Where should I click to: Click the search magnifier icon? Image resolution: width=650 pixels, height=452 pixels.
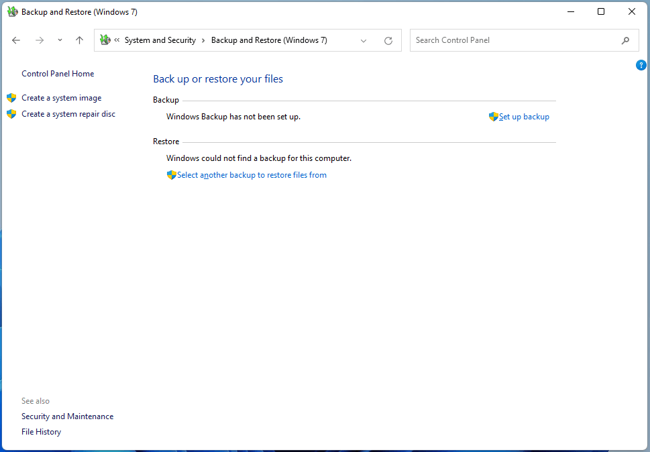click(x=626, y=40)
